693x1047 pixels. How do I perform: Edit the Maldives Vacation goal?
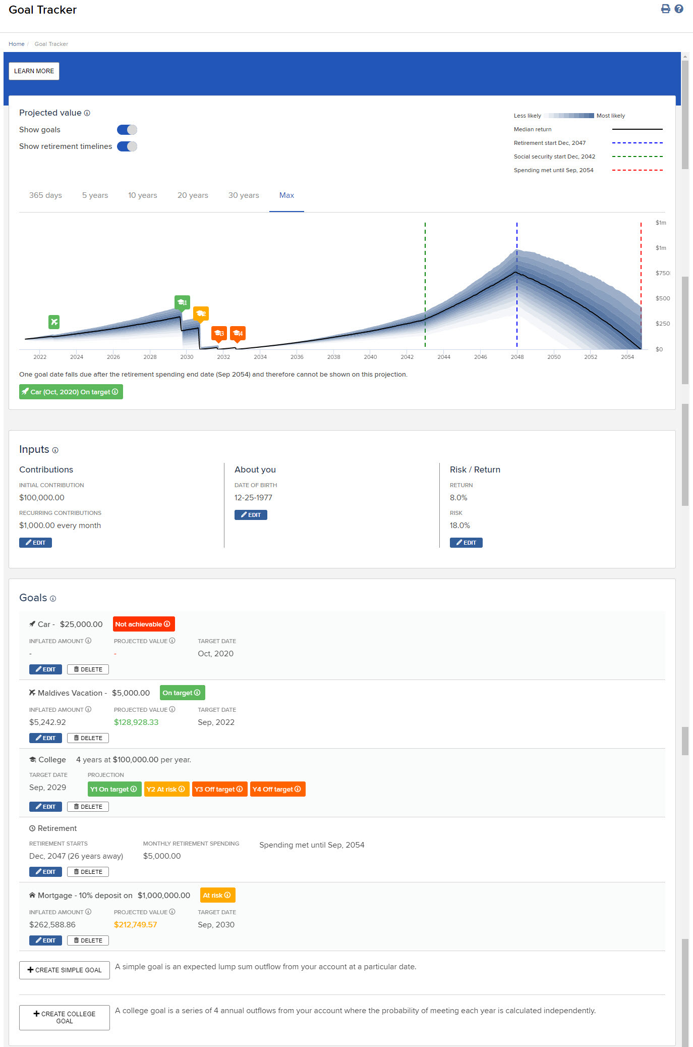(x=45, y=738)
